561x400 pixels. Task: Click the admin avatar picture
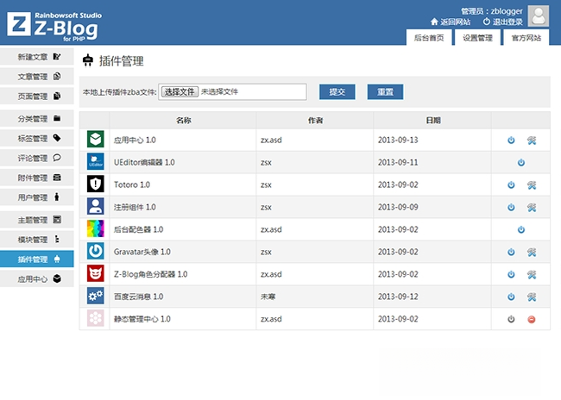click(538, 16)
